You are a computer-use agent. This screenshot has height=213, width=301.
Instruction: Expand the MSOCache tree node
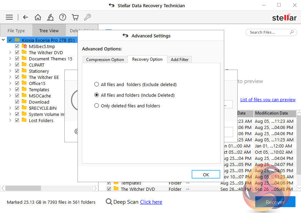pyautogui.click(x=10, y=95)
